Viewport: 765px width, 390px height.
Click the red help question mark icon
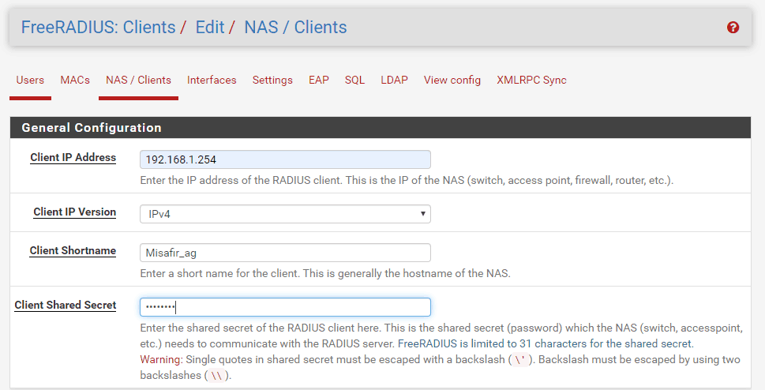[x=733, y=28]
